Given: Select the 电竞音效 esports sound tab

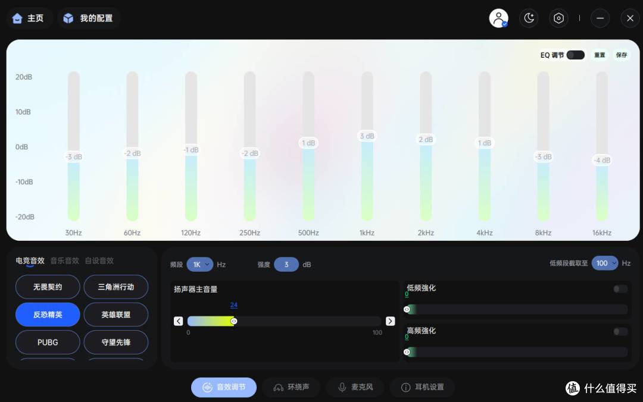Looking at the screenshot, I should [x=30, y=260].
